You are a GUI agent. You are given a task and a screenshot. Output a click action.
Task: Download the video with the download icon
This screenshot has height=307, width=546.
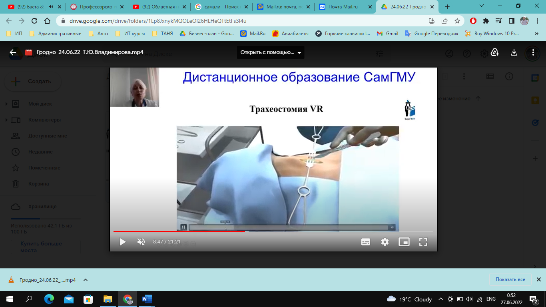(514, 52)
